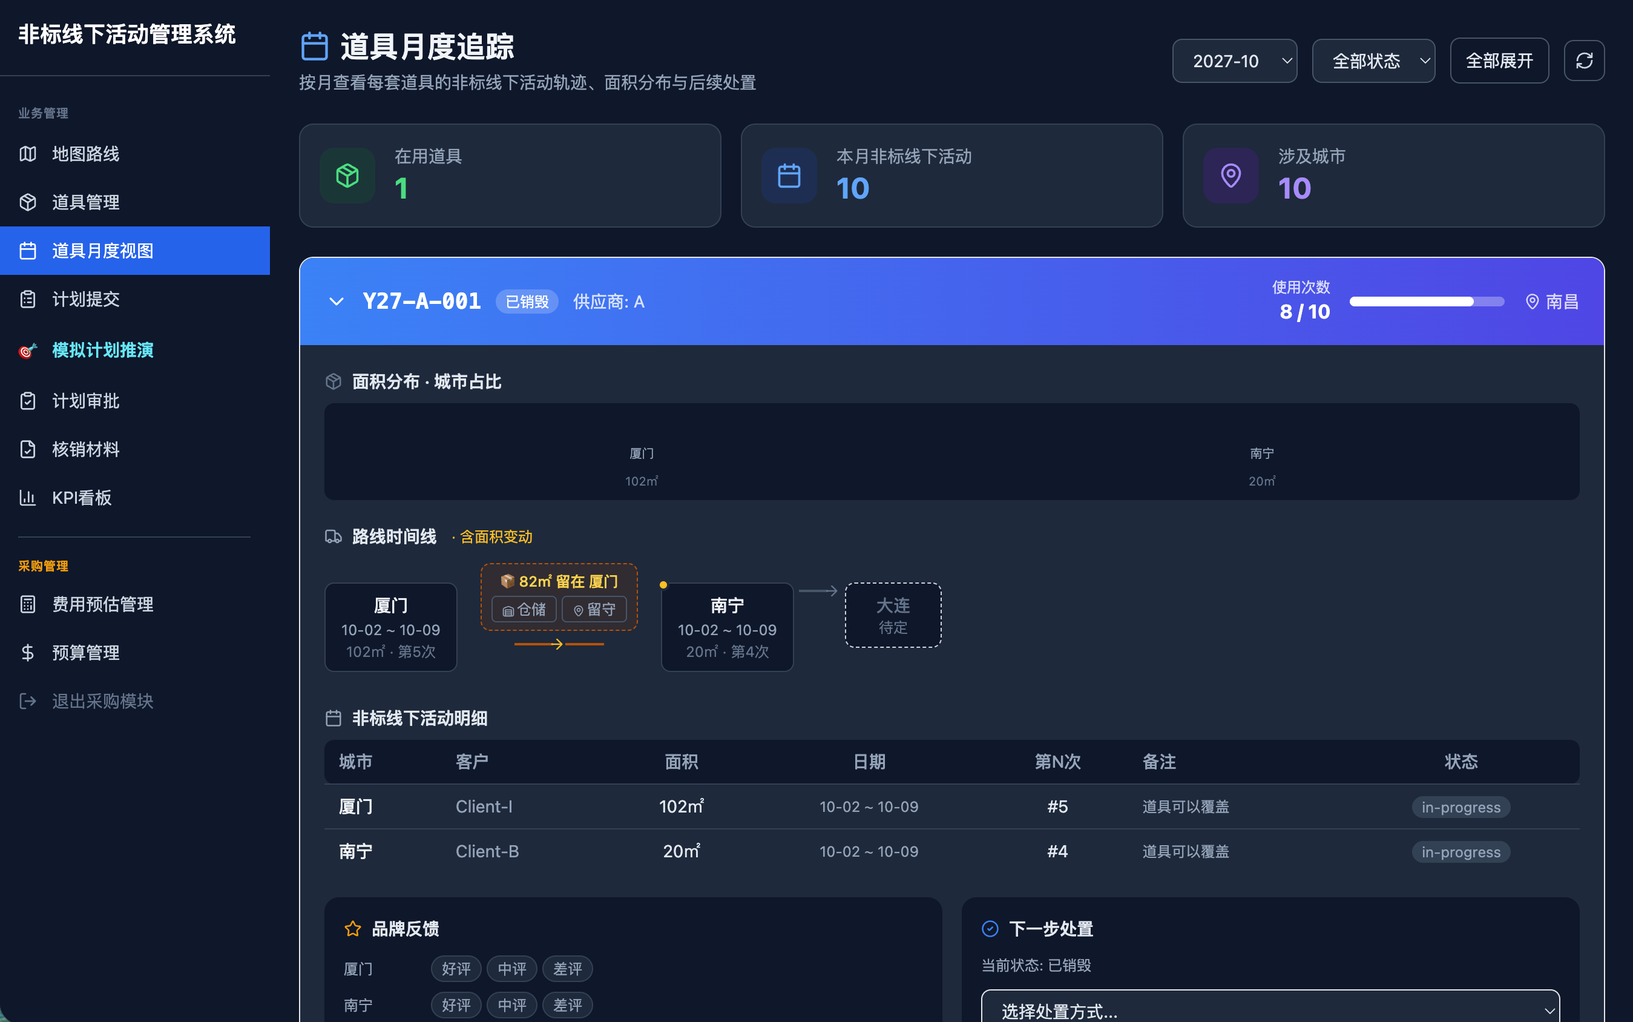Click the 南宁 20㎡ area distribution segment
The width and height of the screenshot is (1633, 1022).
1261,466
